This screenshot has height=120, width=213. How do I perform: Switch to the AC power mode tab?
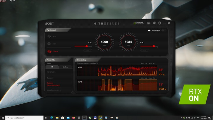[52, 67]
